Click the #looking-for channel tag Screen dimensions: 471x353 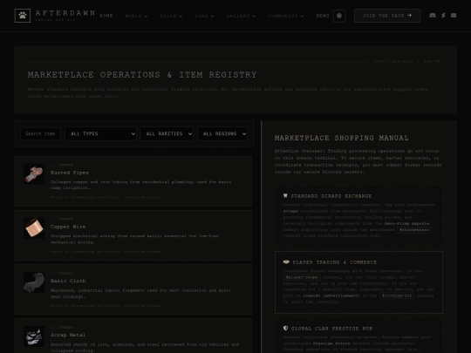coord(397,295)
